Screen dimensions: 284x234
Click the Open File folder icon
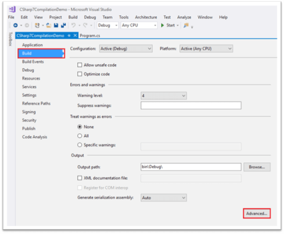coord(49,25)
